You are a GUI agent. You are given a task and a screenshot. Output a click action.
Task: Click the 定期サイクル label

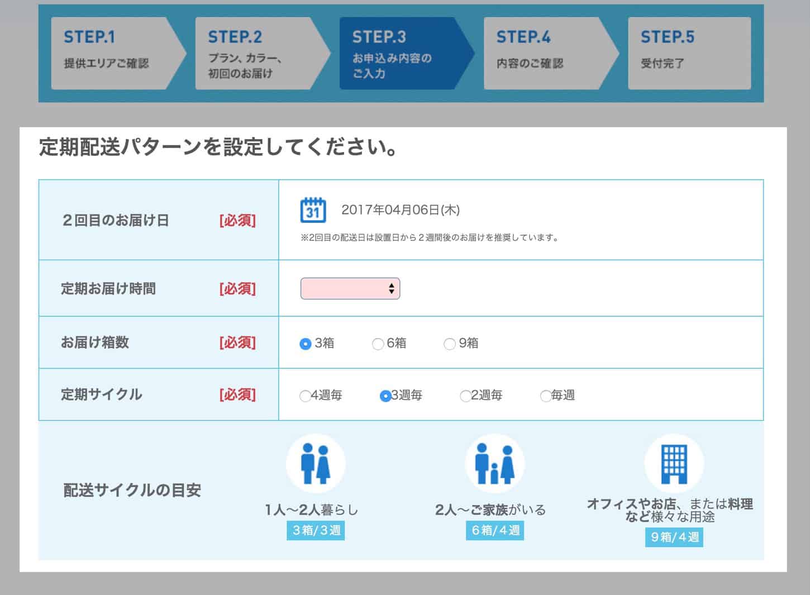102,394
